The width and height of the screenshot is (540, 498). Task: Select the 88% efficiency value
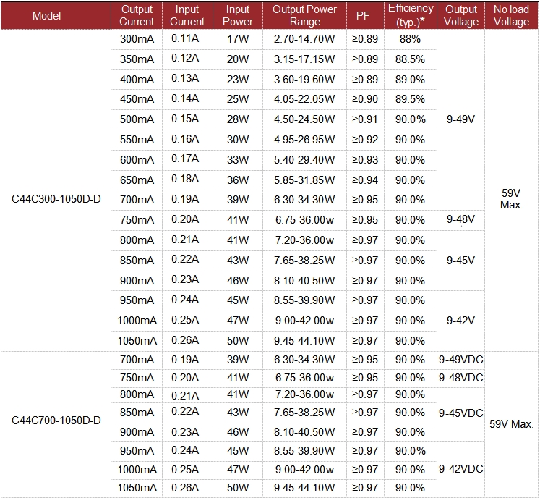[x=410, y=39]
